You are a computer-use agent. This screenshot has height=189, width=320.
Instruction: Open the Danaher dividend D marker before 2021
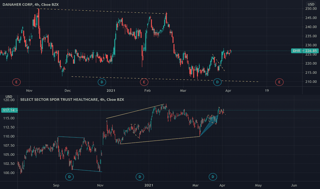[102, 82]
